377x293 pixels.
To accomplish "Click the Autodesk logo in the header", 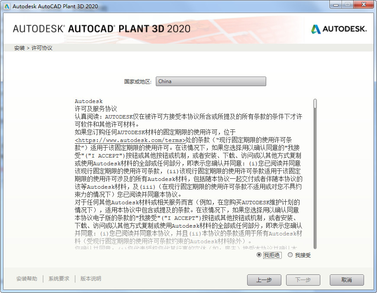I will tap(339, 29).
